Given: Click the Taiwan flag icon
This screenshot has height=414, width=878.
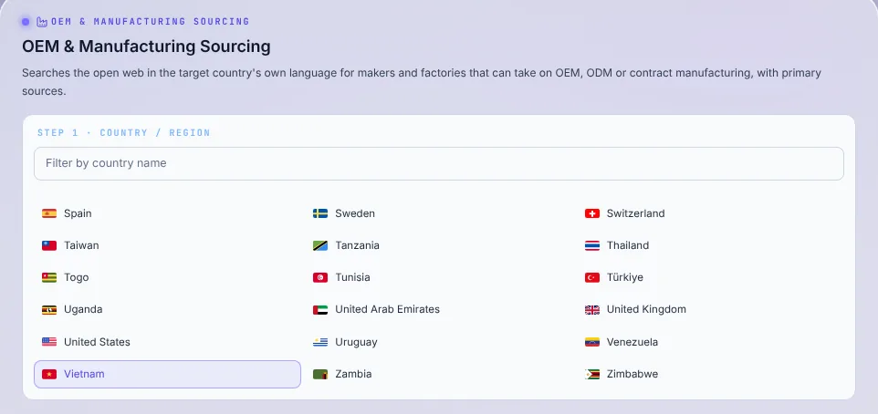Looking at the screenshot, I should 49,245.
